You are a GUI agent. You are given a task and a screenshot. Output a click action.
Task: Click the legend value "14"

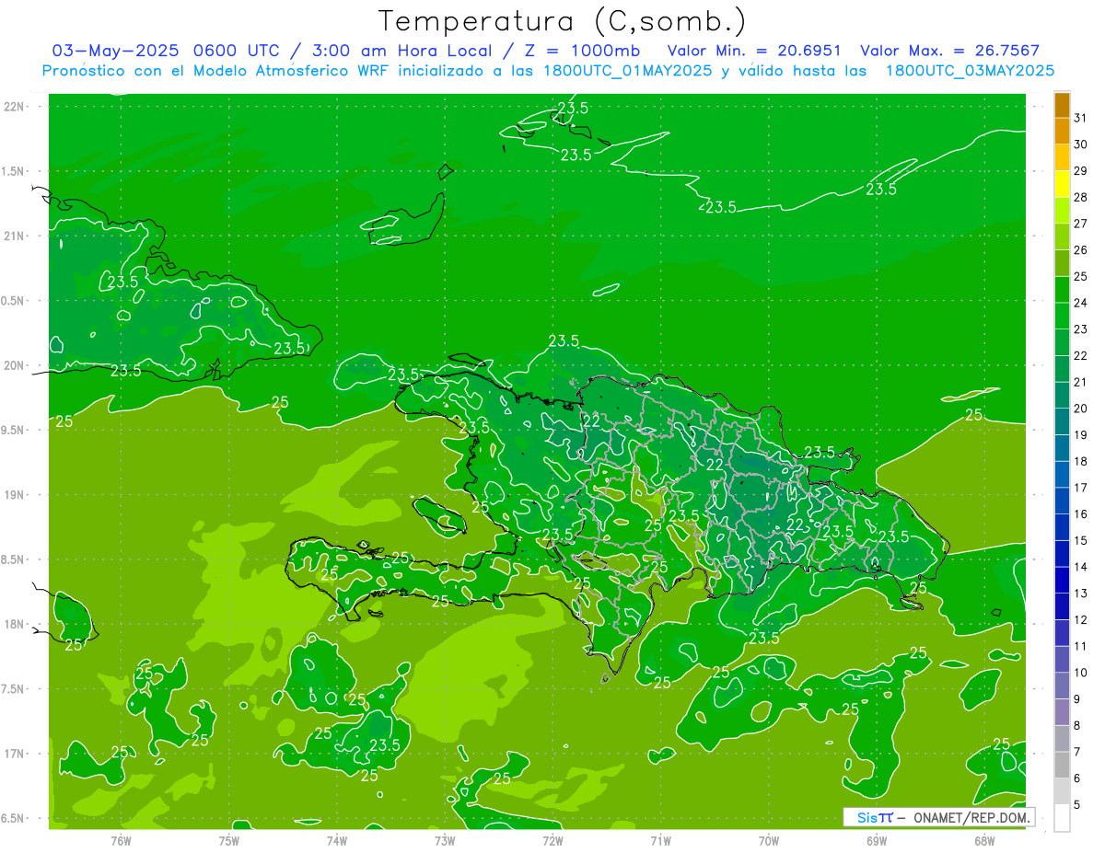pos(1081,567)
